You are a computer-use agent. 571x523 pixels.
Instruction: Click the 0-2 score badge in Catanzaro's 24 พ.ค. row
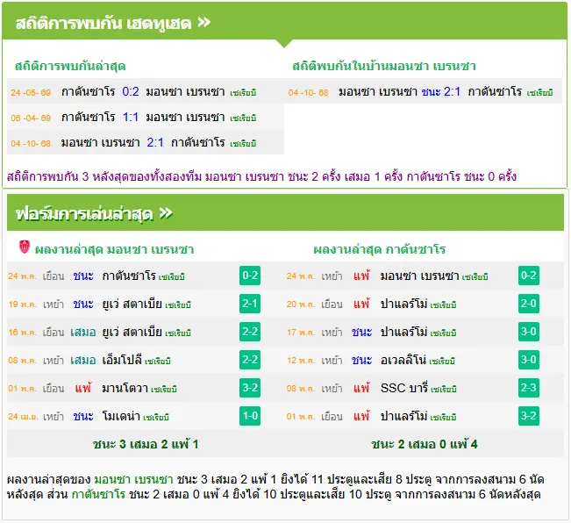pos(528,276)
